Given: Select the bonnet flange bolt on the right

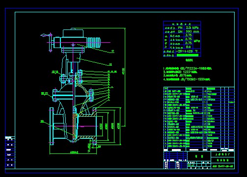Looking at the screenshot, I should click(91, 95).
